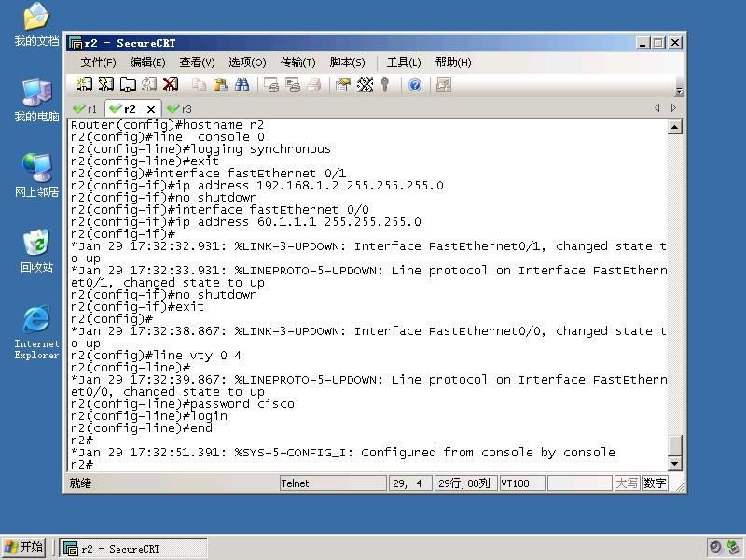Click the Print Selection toolbar icon
This screenshot has height=560, width=746.
tap(293, 85)
